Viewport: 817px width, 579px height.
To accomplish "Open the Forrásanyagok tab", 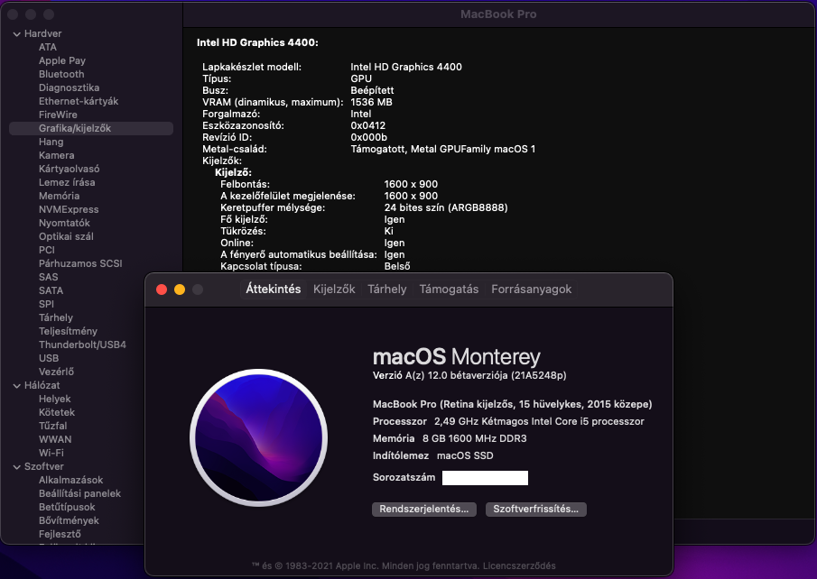I will (531, 289).
